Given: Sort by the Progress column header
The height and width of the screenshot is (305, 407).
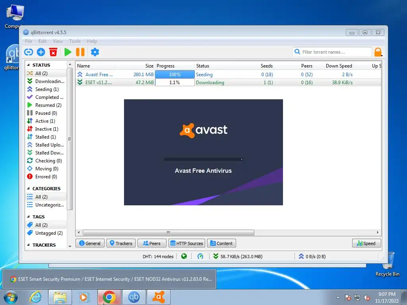Looking at the screenshot, I should coord(175,66).
